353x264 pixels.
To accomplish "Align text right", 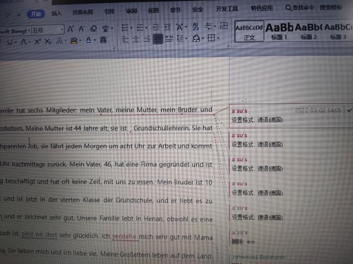I will pyautogui.click(x=147, y=39).
